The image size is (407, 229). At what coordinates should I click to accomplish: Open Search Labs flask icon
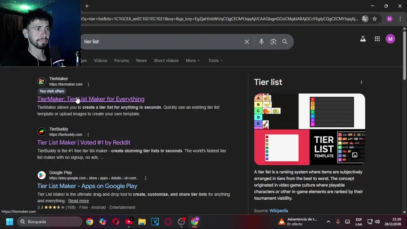(x=363, y=39)
